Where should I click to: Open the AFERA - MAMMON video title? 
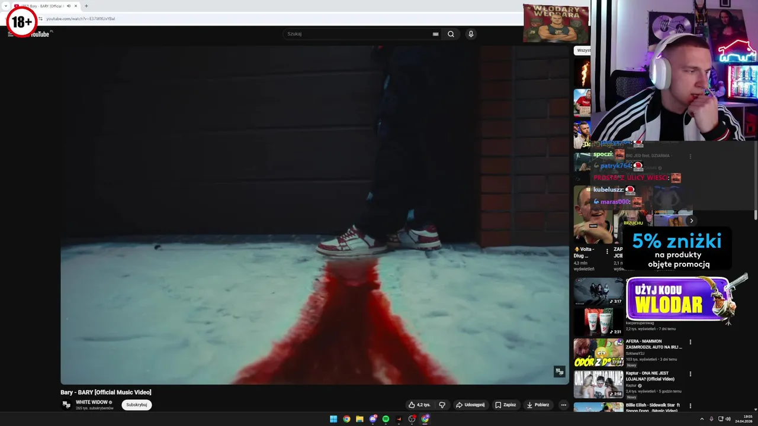[654, 344]
